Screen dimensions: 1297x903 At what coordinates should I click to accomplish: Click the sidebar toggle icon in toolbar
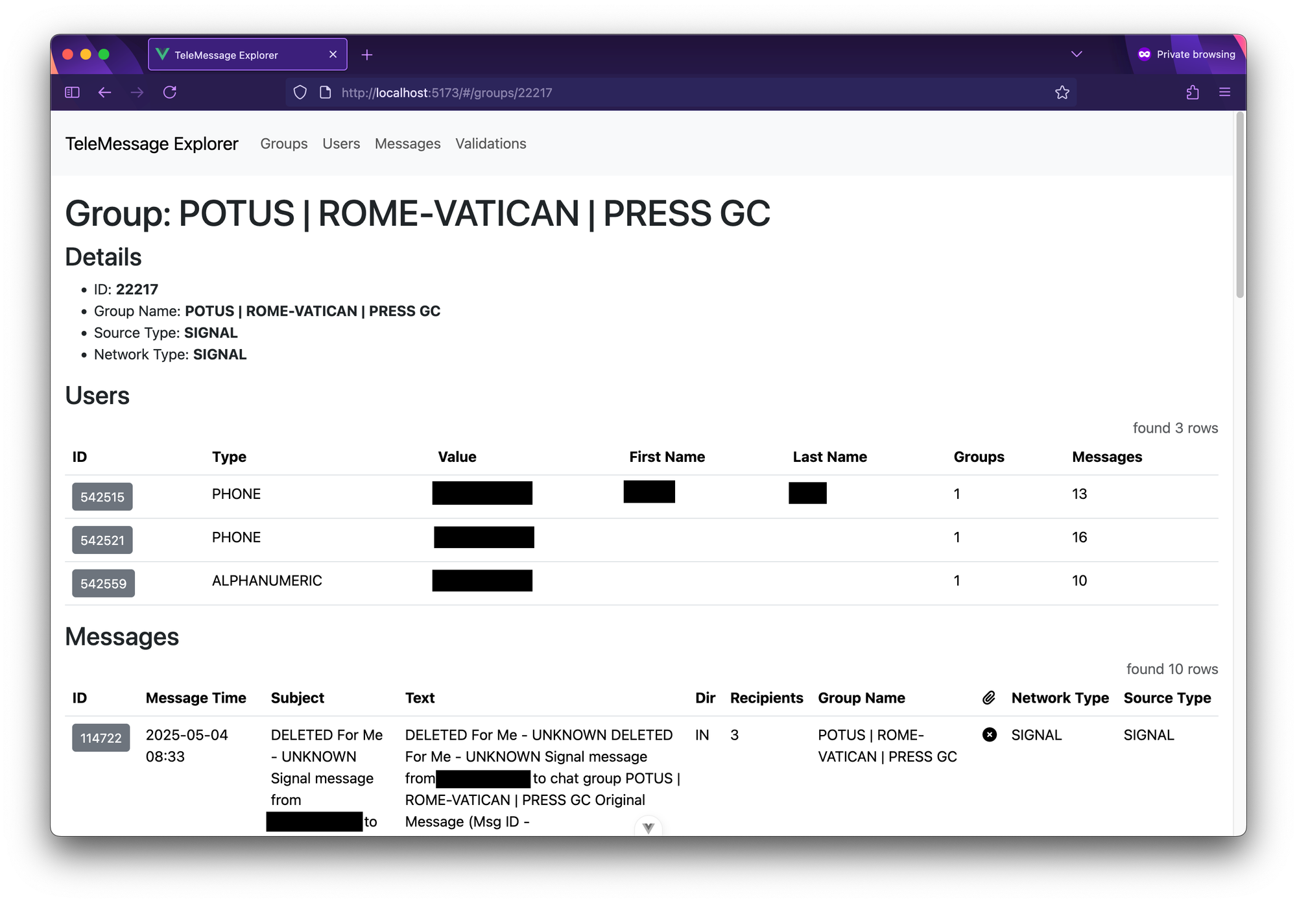click(x=72, y=92)
